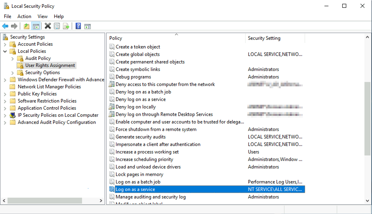Click the tree pane horizontal scrollbar thumb
Viewport: 372px width, 214px height.
pyautogui.click(x=45, y=201)
